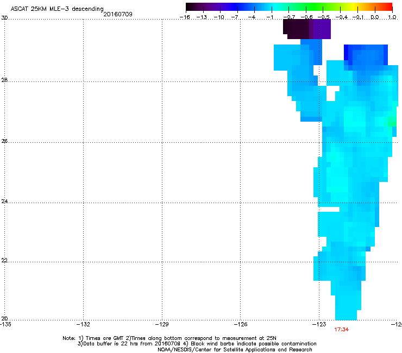Click the green data cell near 27N
The width and height of the screenshot is (402, 353).
click(392, 122)
